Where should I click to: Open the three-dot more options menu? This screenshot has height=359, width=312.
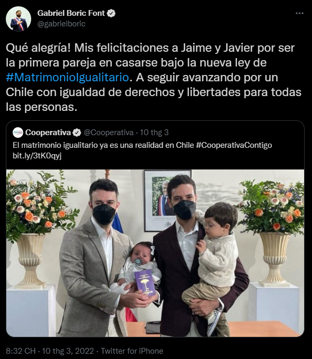click(299, 13)
